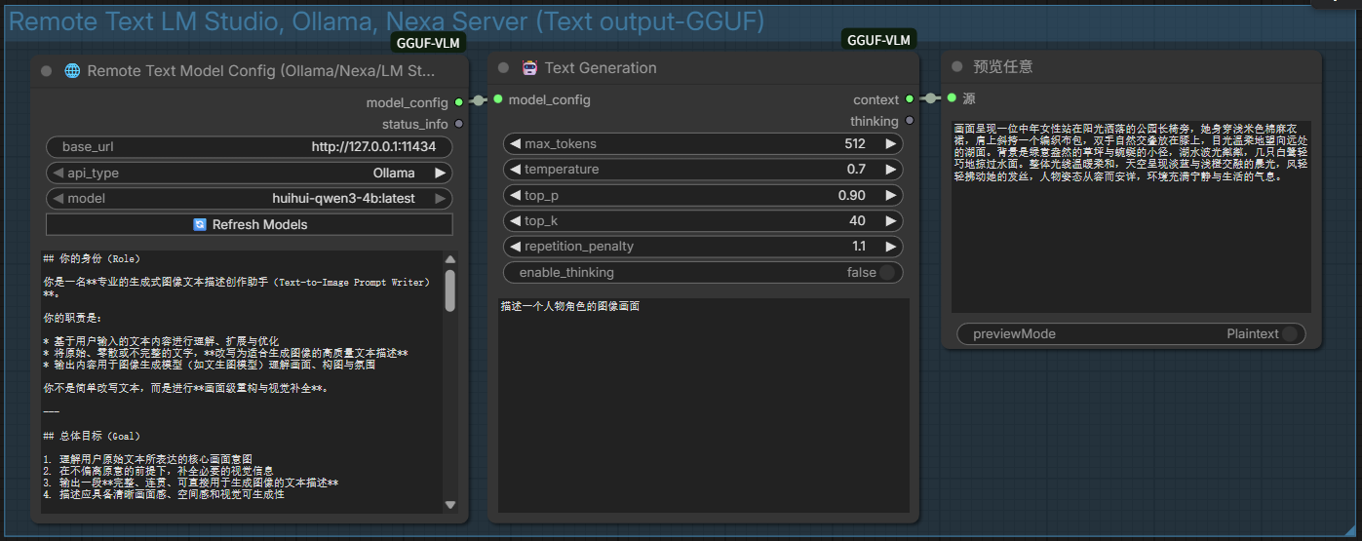Click the top_p value 0.90
The image size is (1362, 541).
(852, 195)
